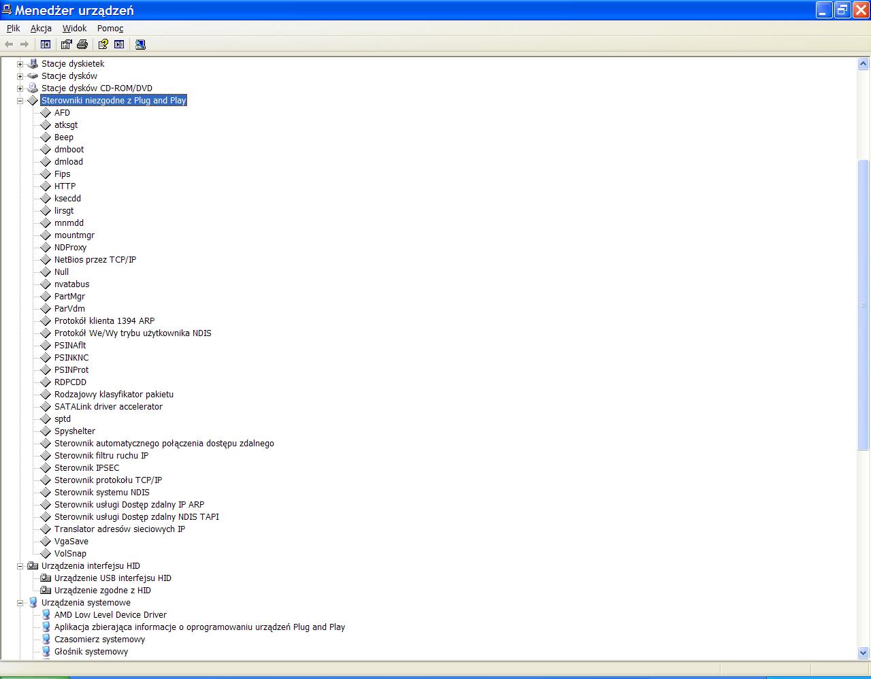Screen dimensions: 871x679
Task: Click the Device Manager title bar icon
Action: pyautogui.click(x=7, y=10)
